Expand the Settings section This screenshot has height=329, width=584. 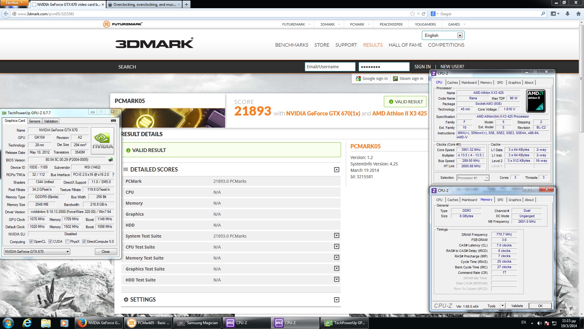pos(337,300)
